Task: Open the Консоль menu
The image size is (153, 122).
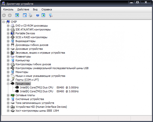Action: 8,9
